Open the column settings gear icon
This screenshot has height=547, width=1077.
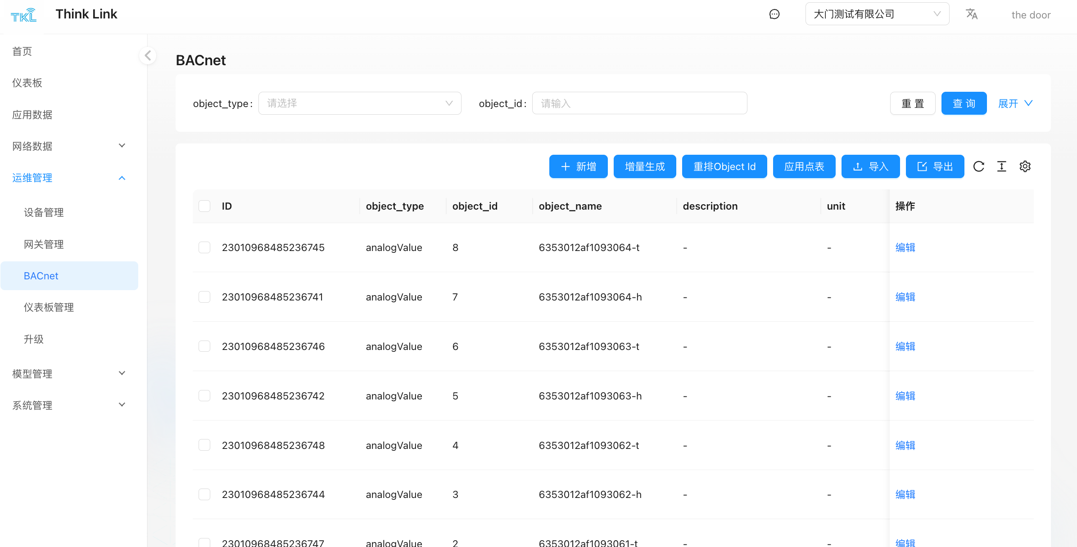(x=1025, y=166)
